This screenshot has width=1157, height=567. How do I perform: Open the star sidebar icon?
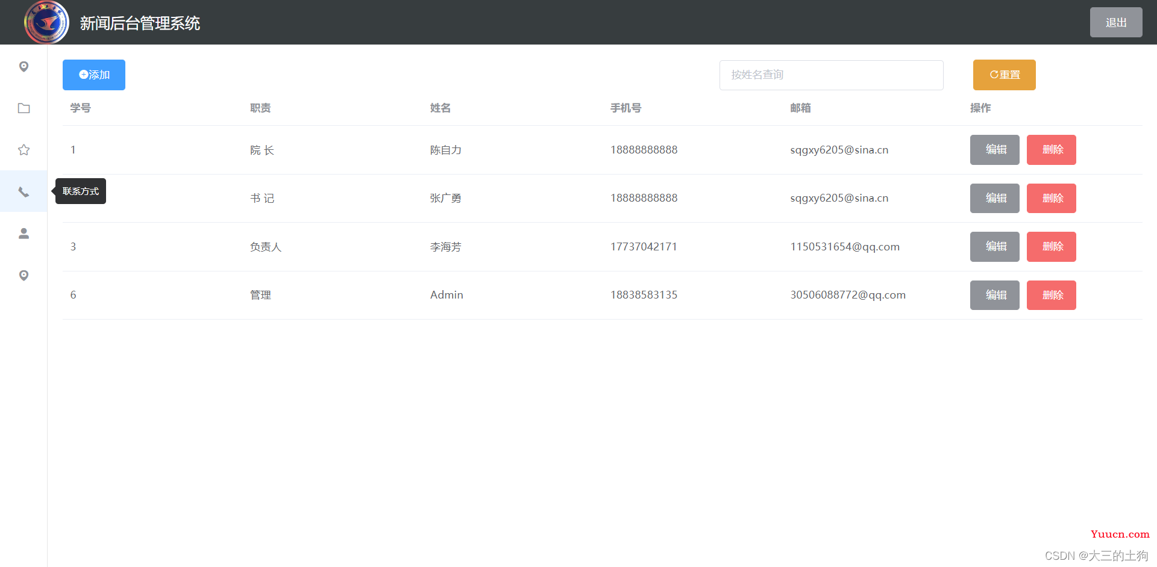tap(24, 150)
